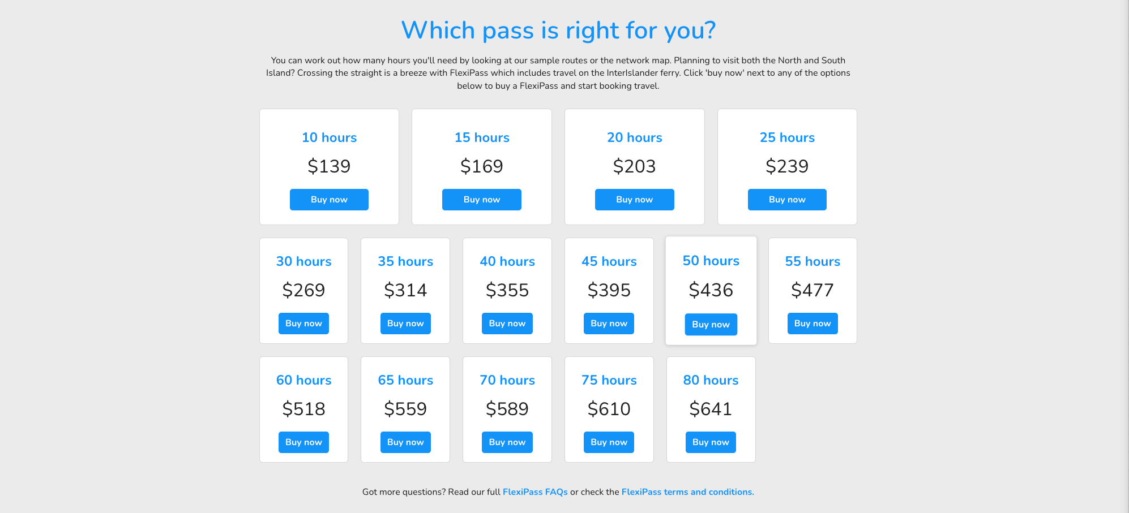The image size is (1129, 513).
Task: Click Buy now for 30 hours
Action: 303,324
